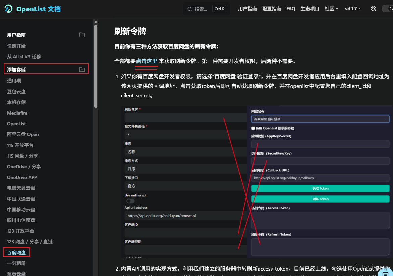393x276 pixels.
Task: Open 快速开始 in sidebar
Action: coord(16,46)
